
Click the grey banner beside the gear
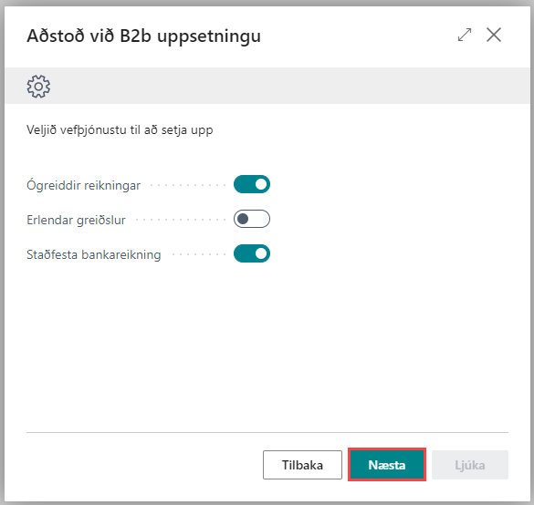(x=289, y=86)
